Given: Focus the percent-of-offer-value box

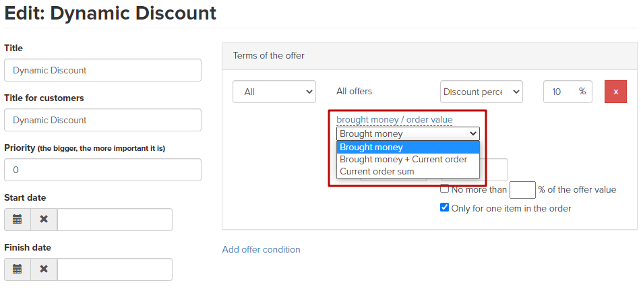Looking at the screenshot, I should [522, 190].
